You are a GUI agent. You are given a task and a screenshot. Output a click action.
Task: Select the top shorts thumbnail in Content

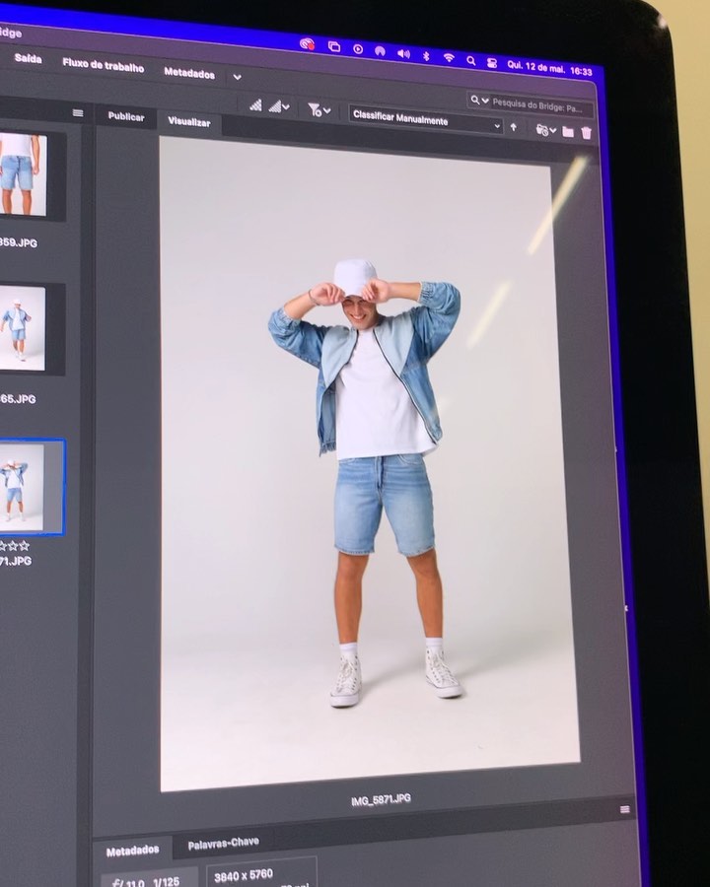pos(18,174)
